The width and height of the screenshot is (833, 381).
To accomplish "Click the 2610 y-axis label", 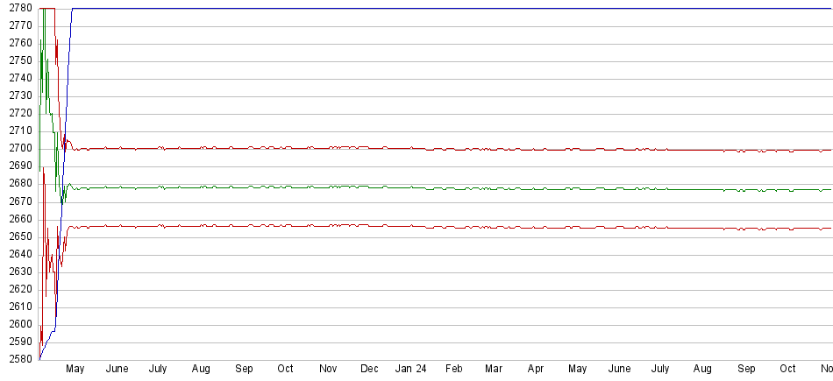I will pyautogui.click(x=20, y=307).
